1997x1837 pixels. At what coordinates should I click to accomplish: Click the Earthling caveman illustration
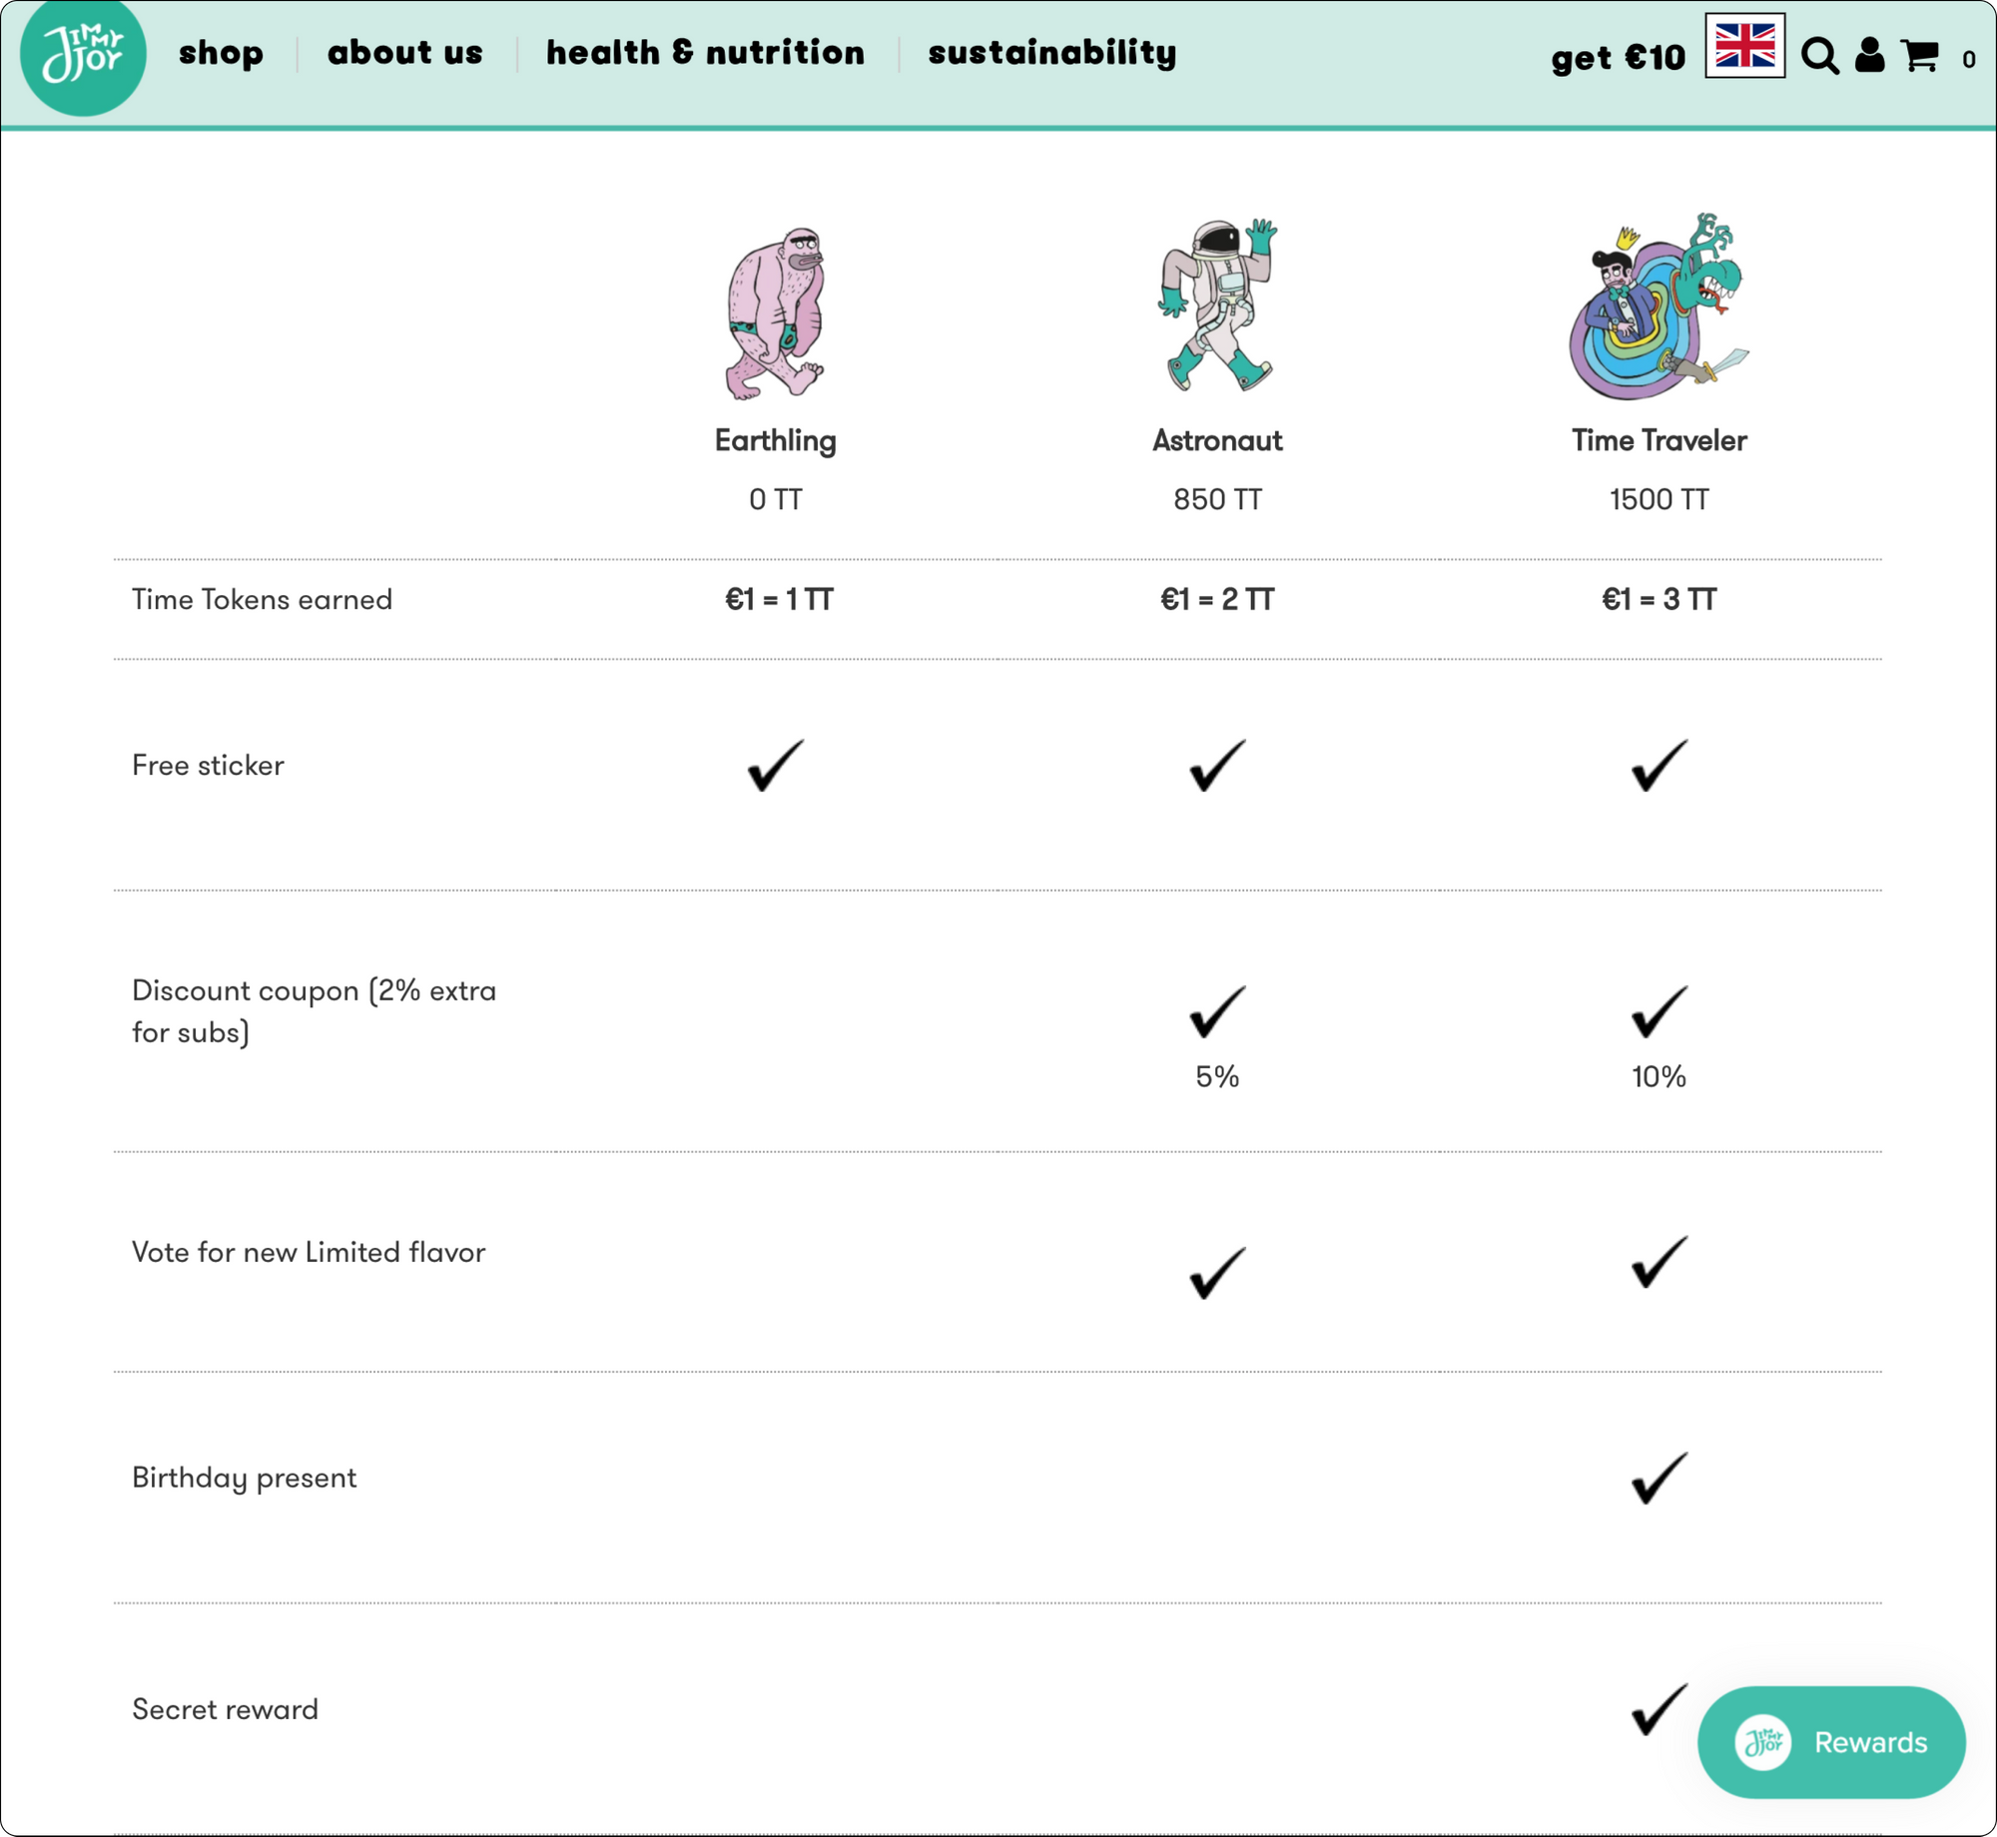(776, 313)
